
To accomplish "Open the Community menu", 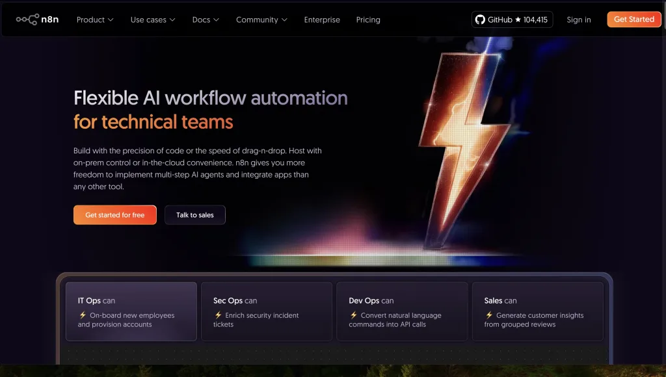I will [262, 19].
